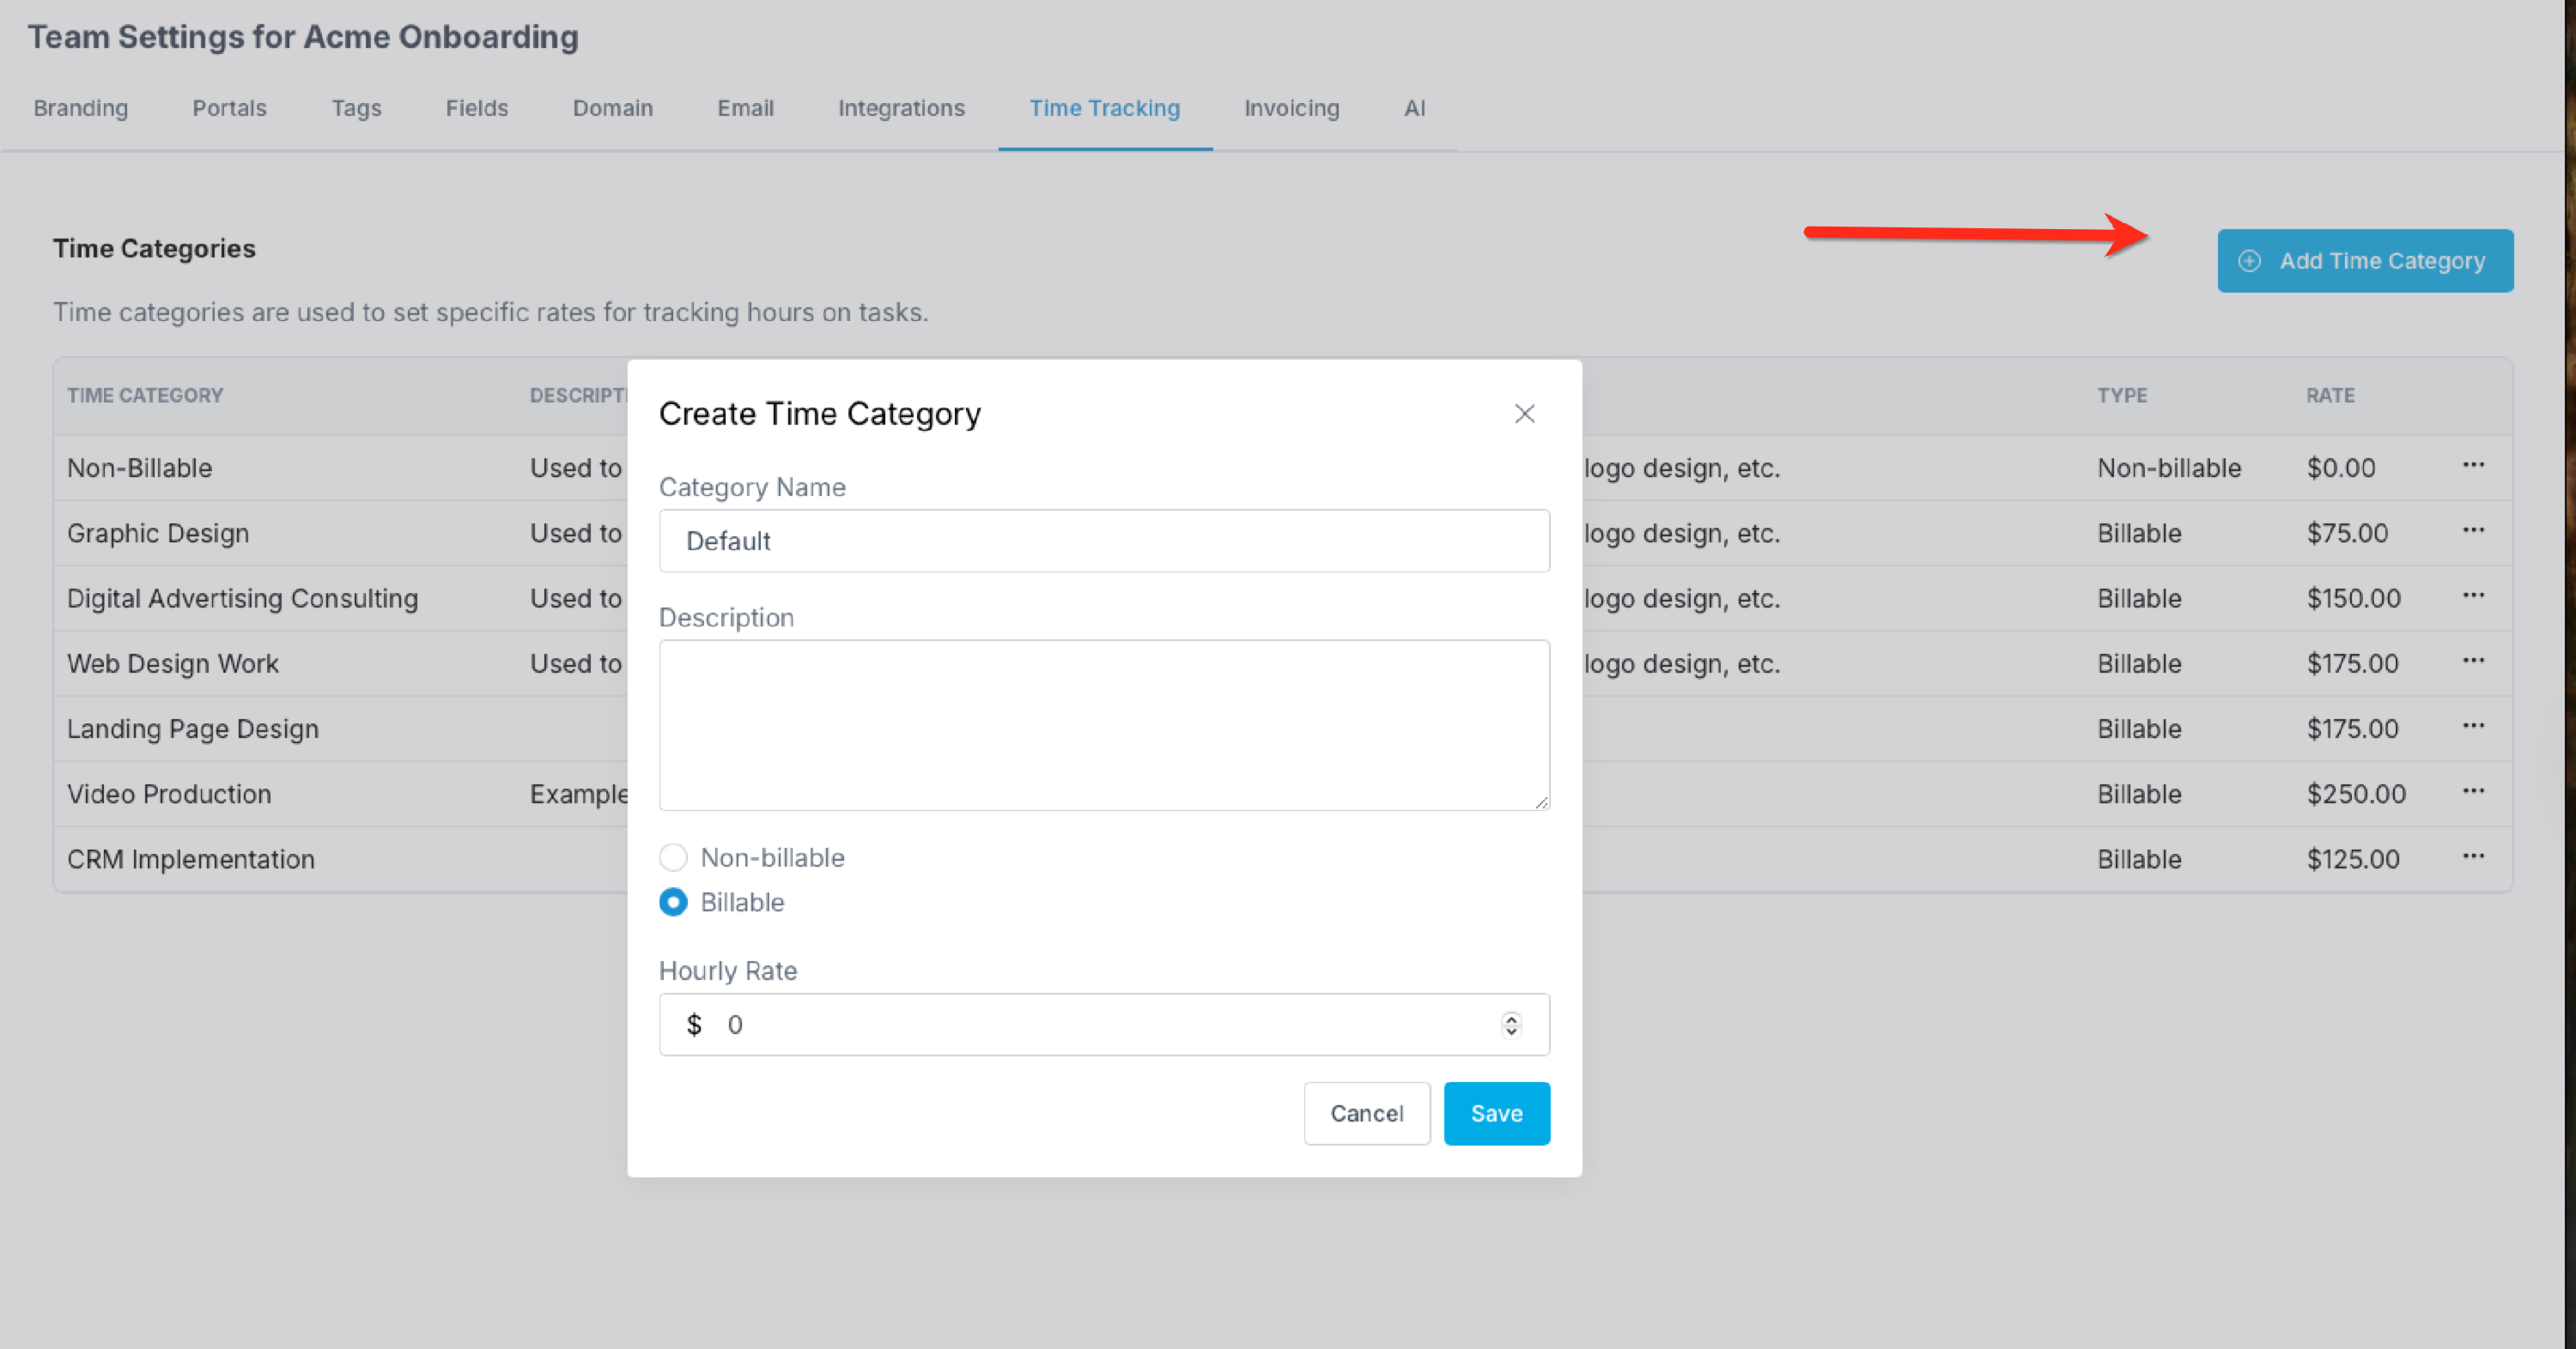The height and width of the screenshot is (1349, 2576).
Task: Open options menu for Non-Billable row
Action: (x=2473, y=464)
